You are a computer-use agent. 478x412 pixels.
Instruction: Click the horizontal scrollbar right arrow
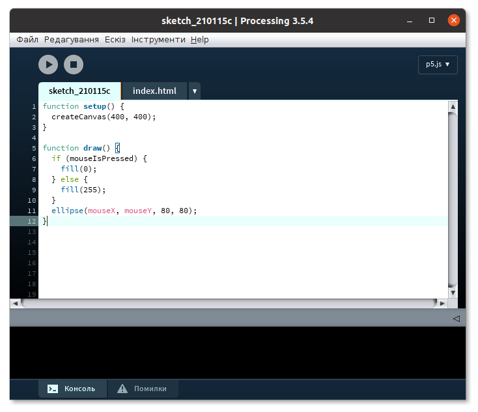(x=442, y=303)
